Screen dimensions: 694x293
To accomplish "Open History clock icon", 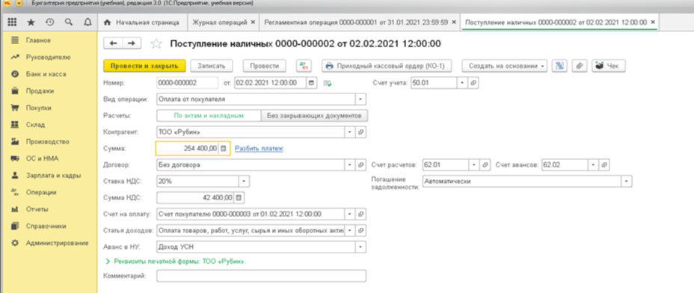I will tap(49, 22).
